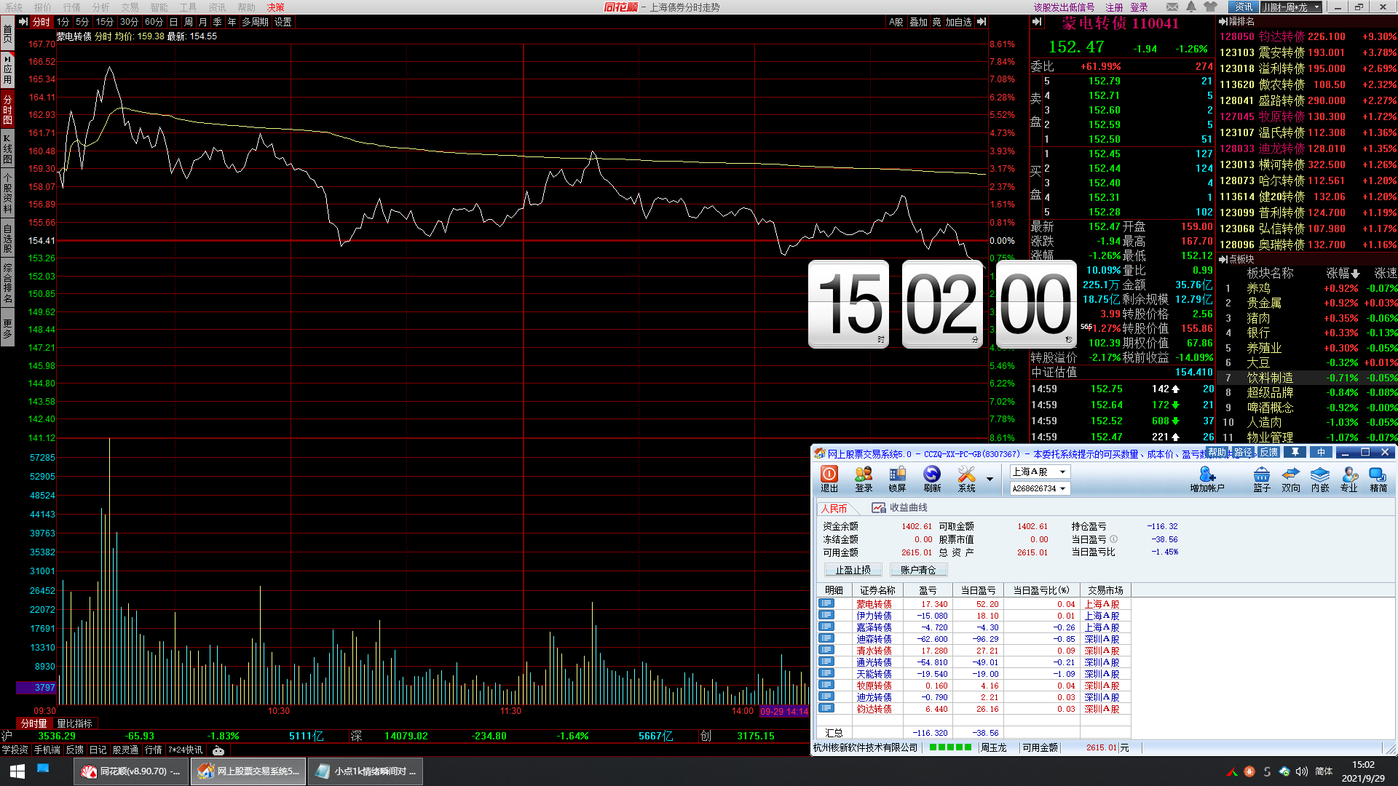1398x786 pixels.
Task: Switch to 精简 compact mode icon
Action: pyautogui.click(x=1378, y=479)
